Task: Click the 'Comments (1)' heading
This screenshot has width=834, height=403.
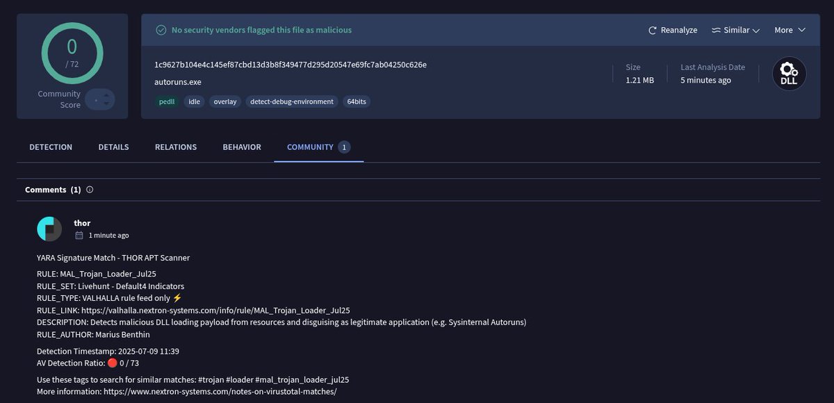Action: pyautogui.click(x=53, y=190)
